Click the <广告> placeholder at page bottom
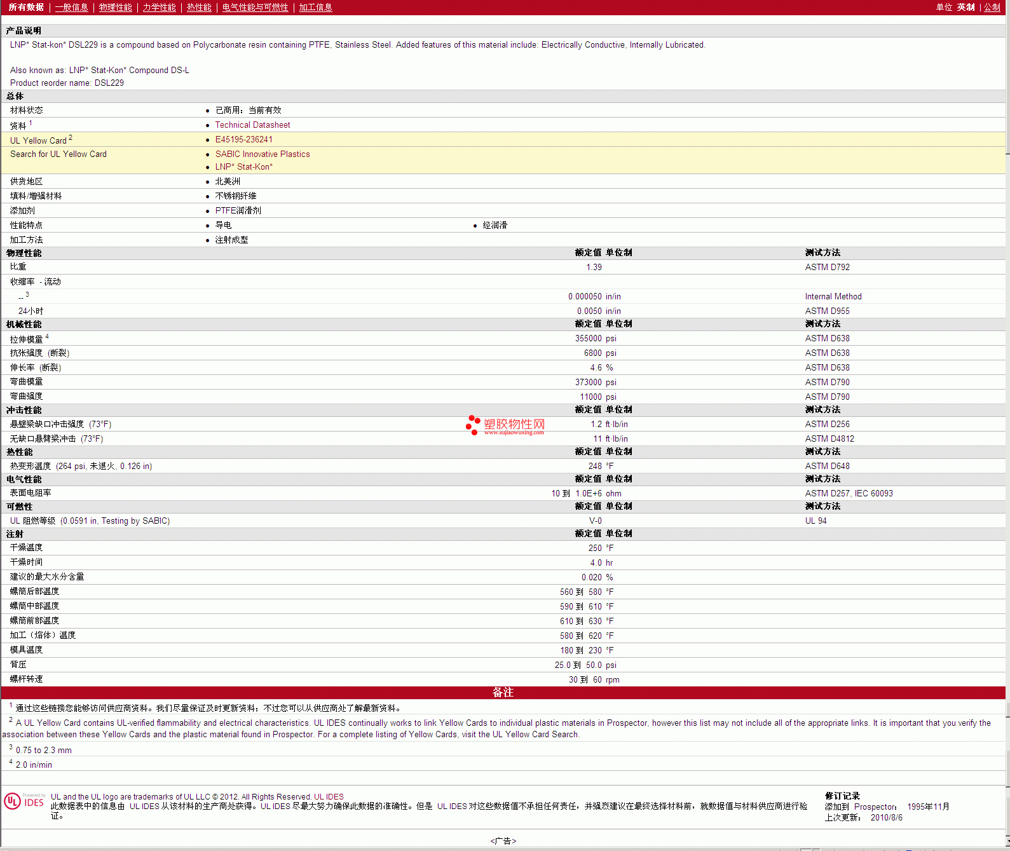Image resolution: width=1010 pixels, height=851 pixels. tap(503, 841)
